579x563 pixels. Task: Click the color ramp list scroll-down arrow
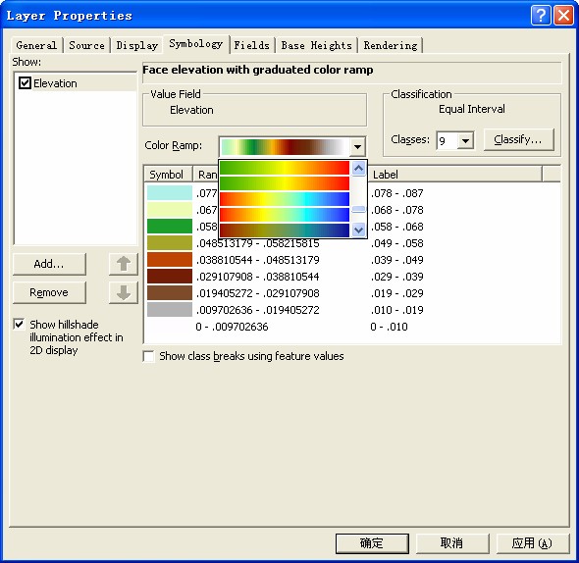coord(358,230)
